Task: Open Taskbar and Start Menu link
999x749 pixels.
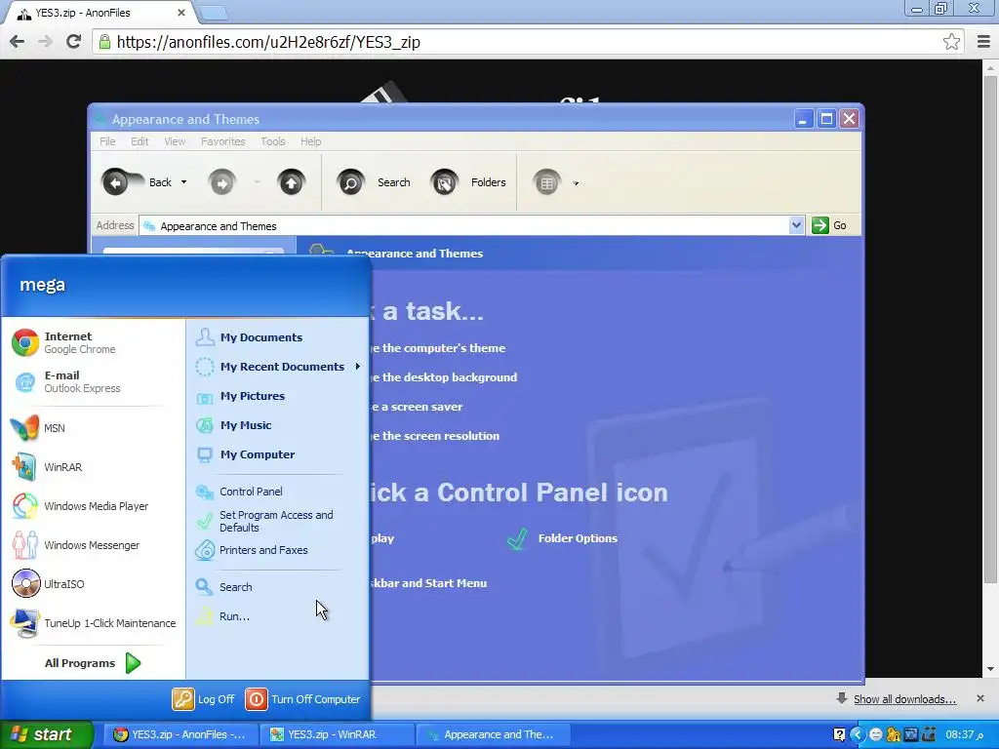Action: pyautogui.click(x=429, y=583)
